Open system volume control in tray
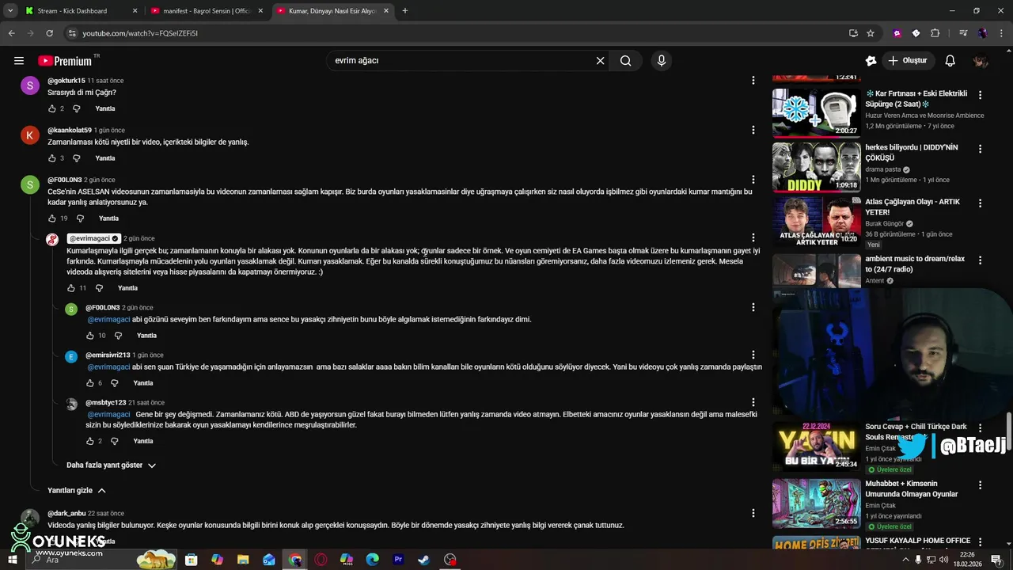 tap(943, 560)
